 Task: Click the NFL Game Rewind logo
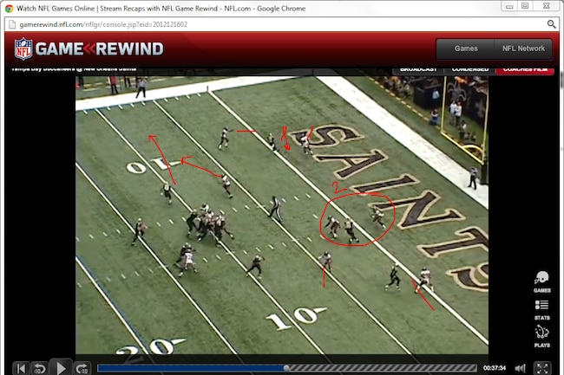89,48
